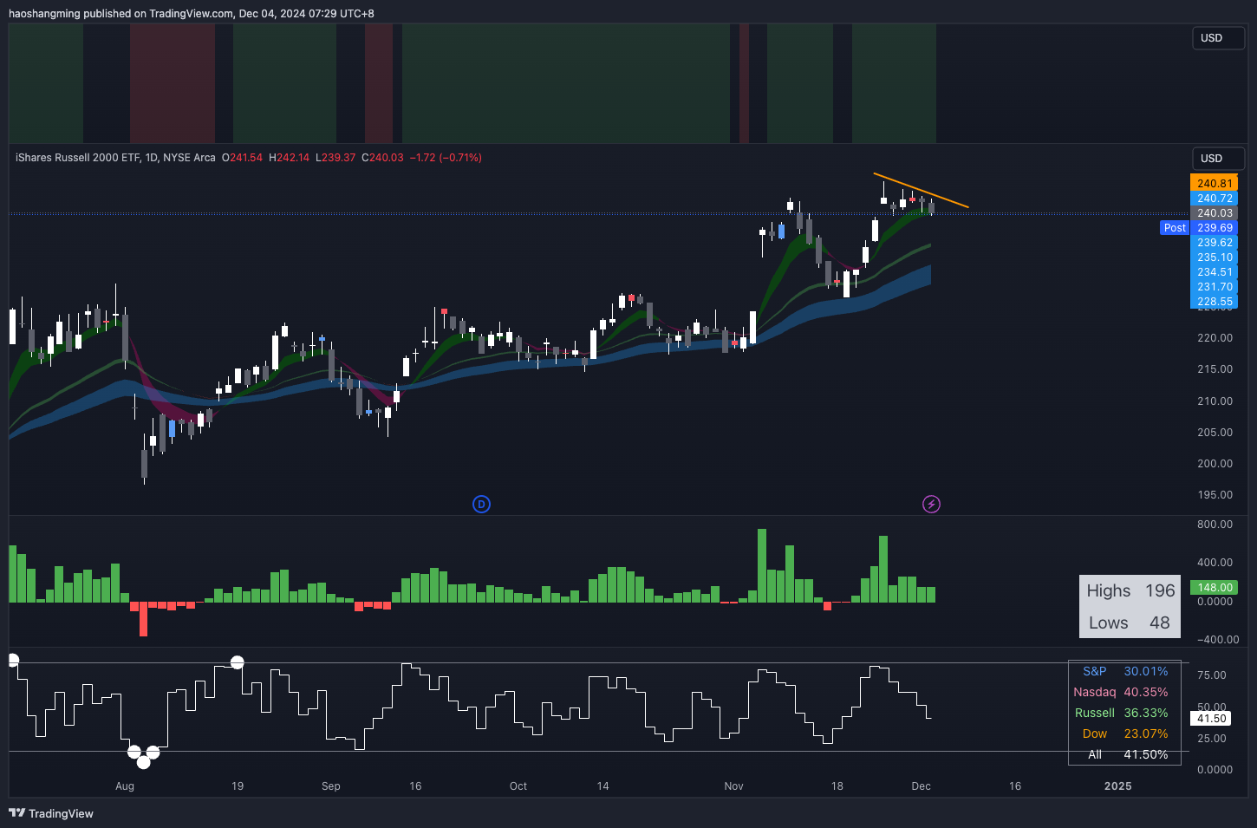Click the 235.10 price label
This screenshot has width=1257, height=828.
pyautogui.click(x=1215, y=258)
